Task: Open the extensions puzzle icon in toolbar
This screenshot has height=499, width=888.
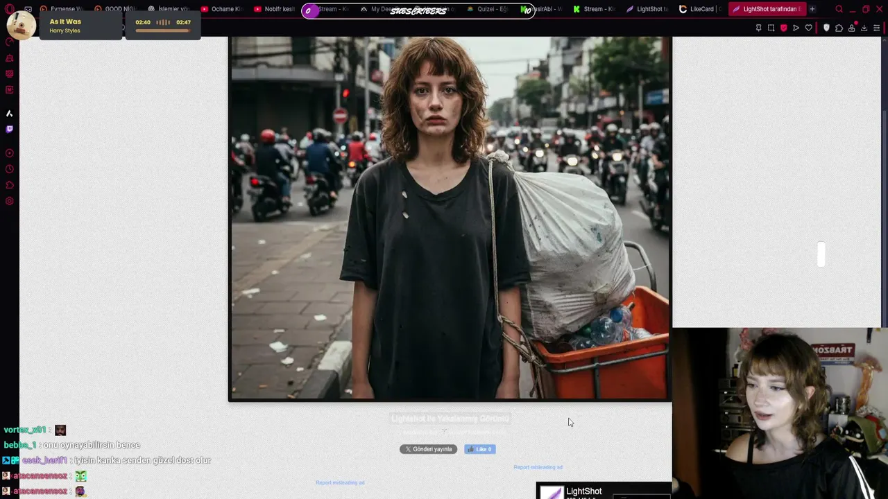Action: (x=839, y=28)
